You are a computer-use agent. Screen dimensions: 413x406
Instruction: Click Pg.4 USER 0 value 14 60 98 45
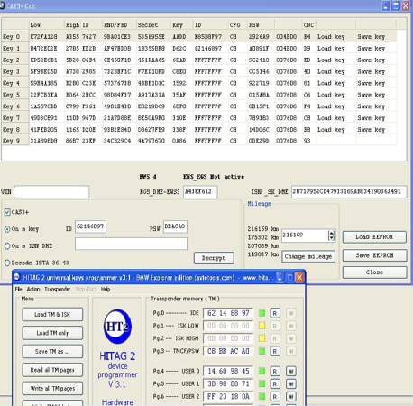click(x=228, y=372)
